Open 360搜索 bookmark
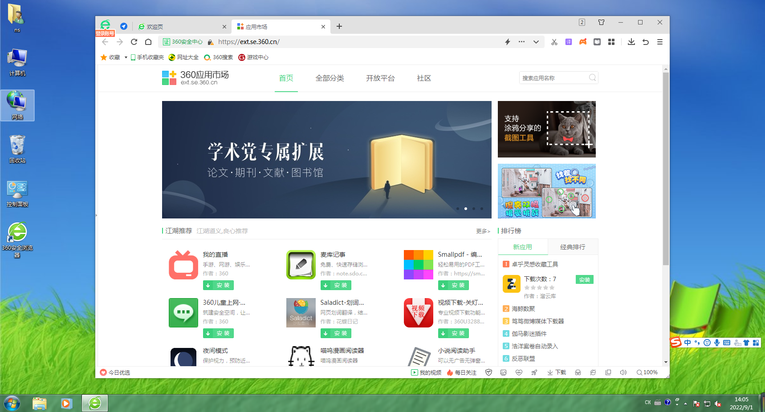The height and width of the screenshot is (412, 765). coord(219,57)
